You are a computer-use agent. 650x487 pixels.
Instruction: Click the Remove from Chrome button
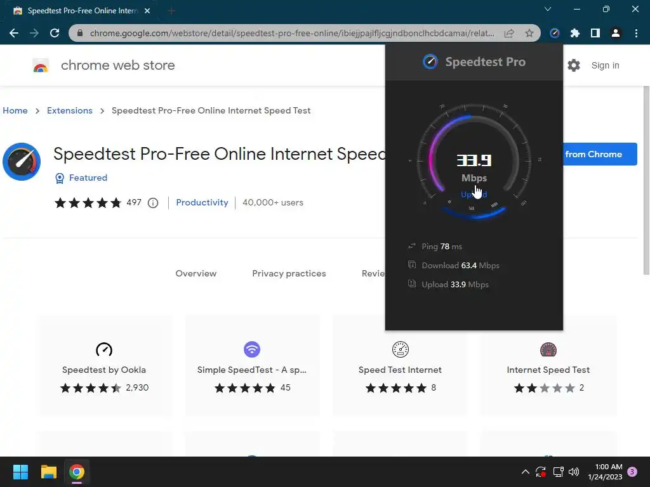click(x=600, y=154)
